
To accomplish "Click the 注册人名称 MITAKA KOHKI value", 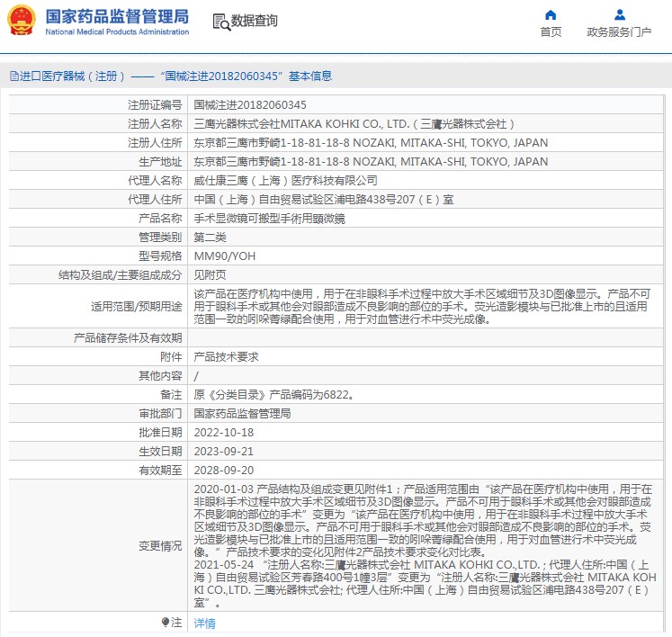I will coord(354,124).
